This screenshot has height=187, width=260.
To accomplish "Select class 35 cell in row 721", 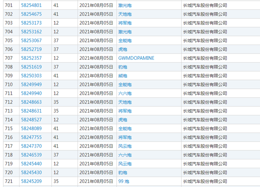I will 65,181.
